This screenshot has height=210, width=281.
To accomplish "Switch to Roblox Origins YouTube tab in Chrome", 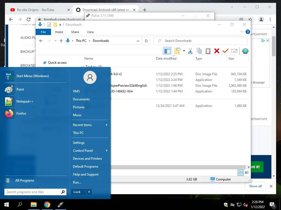I will (x=40, y=10).
